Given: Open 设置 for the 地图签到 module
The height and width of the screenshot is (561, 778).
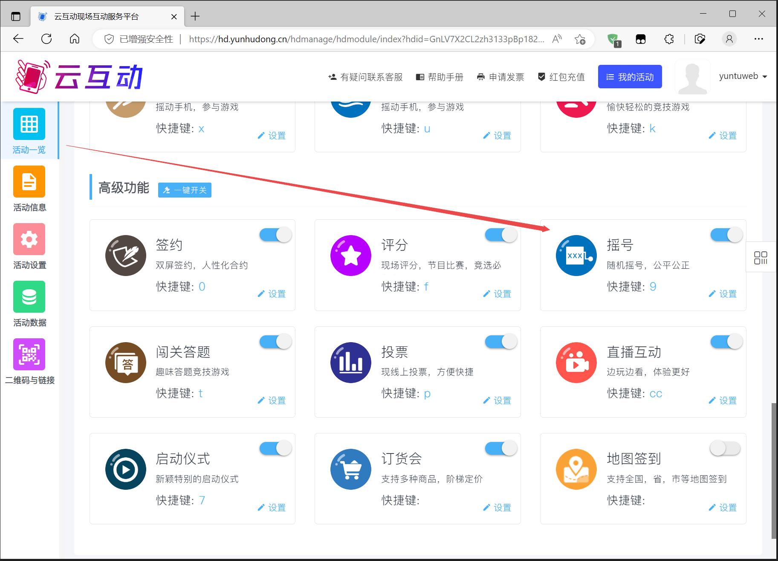Looking at the screenshot, I should pos(723,507).
